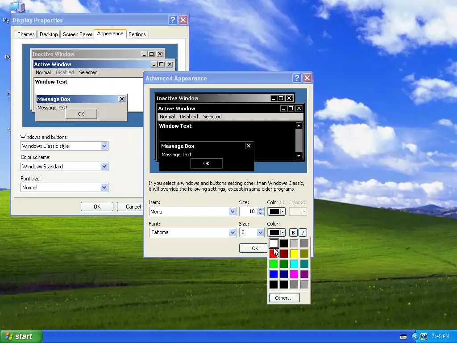
Task: Pick the olive swatch in the palette
Action: coord(304,254)
